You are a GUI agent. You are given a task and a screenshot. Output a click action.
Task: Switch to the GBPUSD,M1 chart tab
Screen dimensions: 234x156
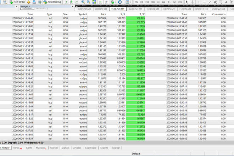tap(84, 9)
